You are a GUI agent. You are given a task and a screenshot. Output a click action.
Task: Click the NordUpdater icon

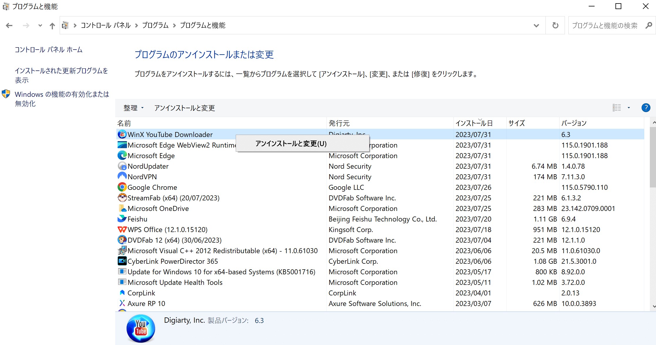[x=122, y=166]
